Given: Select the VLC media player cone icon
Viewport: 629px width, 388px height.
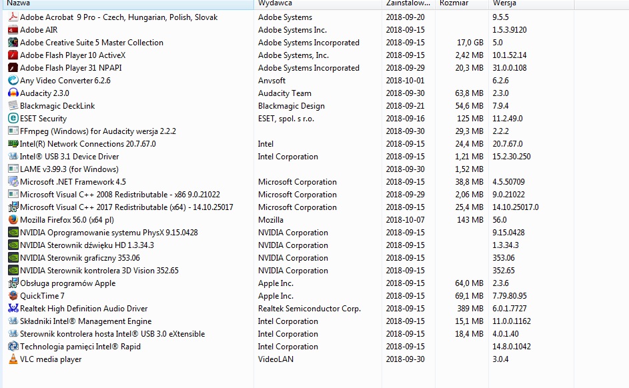Looking at the screenshot, I should click(x=13, y=359).
